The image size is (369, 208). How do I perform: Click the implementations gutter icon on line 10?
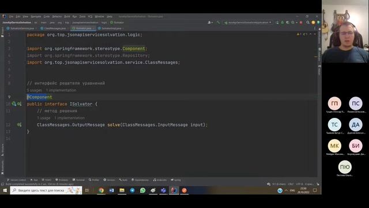[19, 104]
